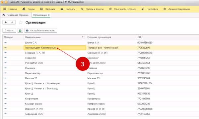Screen dimensions: 199x119
Task: Click the ИНН column header
Action: click(x=167, y=37)
